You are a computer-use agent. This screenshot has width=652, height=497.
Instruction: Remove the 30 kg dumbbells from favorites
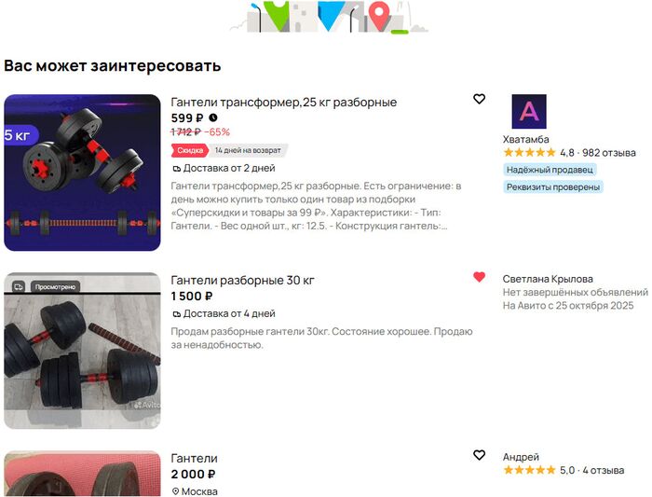click(x=479, y=277)
